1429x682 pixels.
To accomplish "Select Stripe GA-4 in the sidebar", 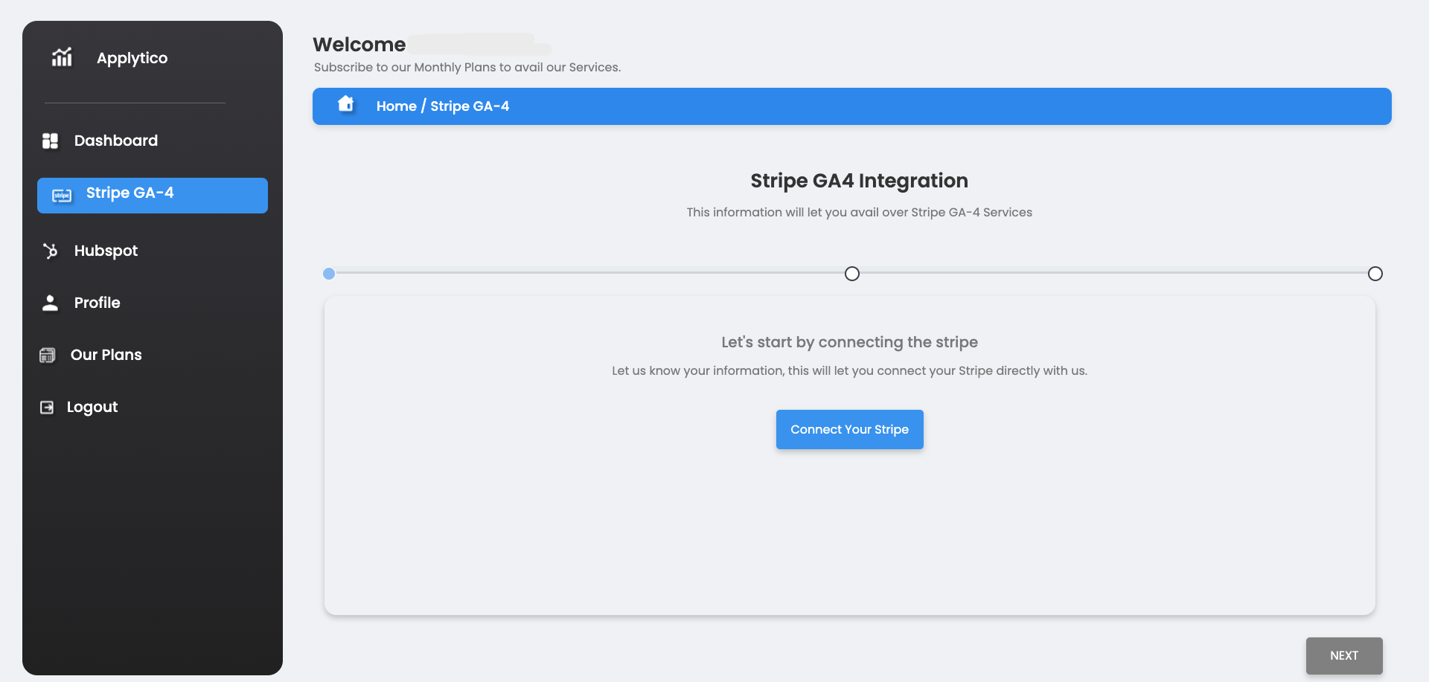I will (x=153, y=196).
